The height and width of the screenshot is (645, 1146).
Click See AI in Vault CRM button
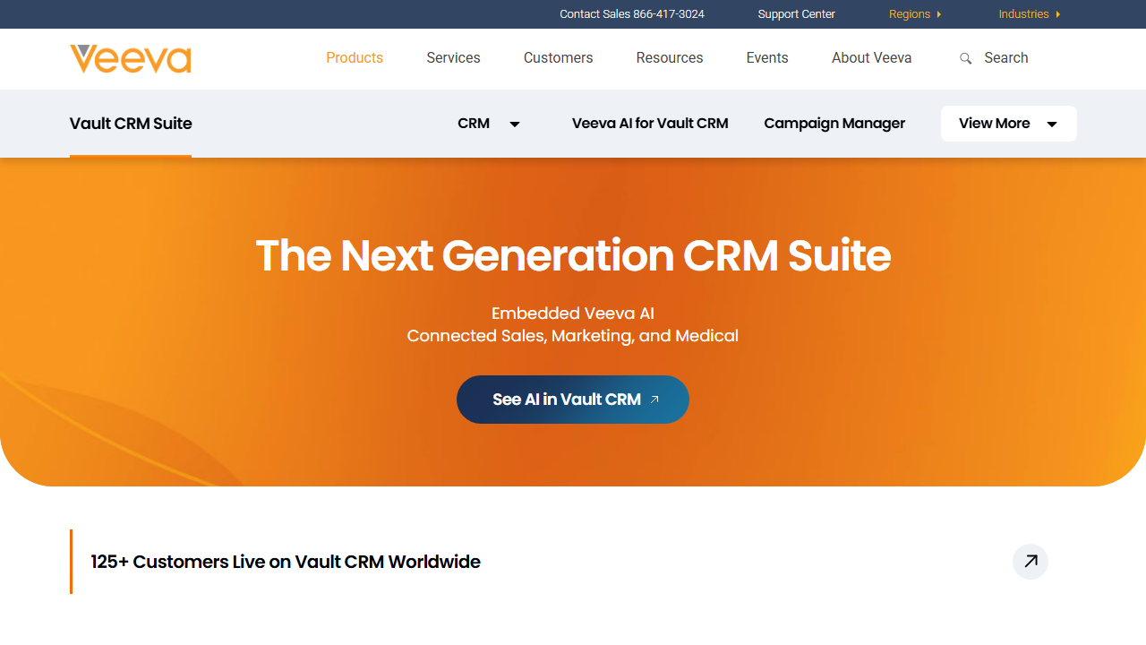point(573,400)
